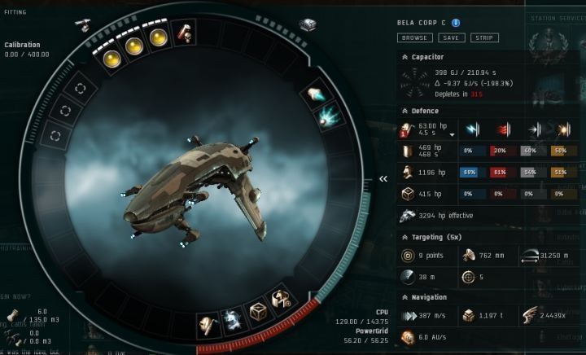Screen dimensions: 586x355
Task: Click the SAVE fitting button
Action: [x=451, y=37]
